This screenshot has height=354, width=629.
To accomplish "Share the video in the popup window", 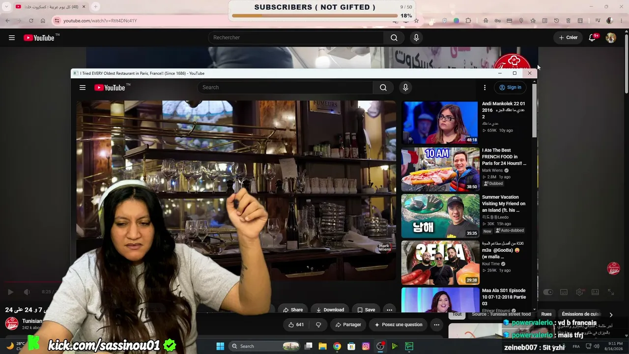I will pos(292,310).
